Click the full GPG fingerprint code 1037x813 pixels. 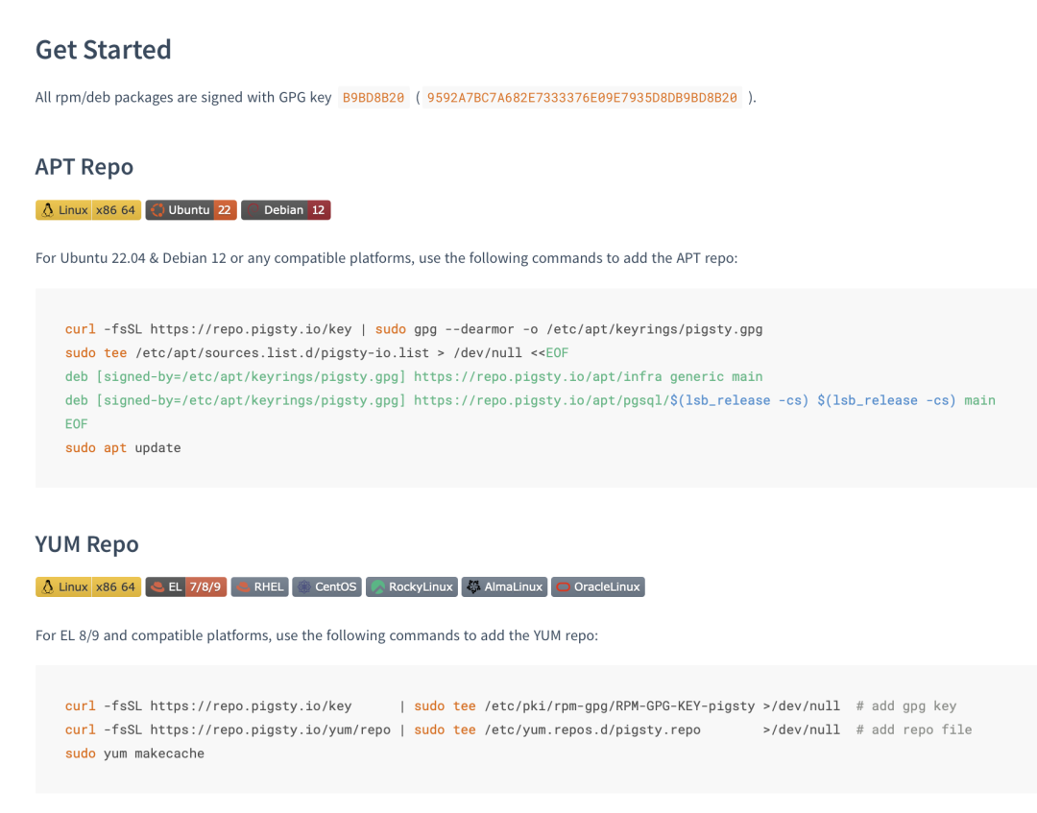pyautogui.click(x=582, y=98)
